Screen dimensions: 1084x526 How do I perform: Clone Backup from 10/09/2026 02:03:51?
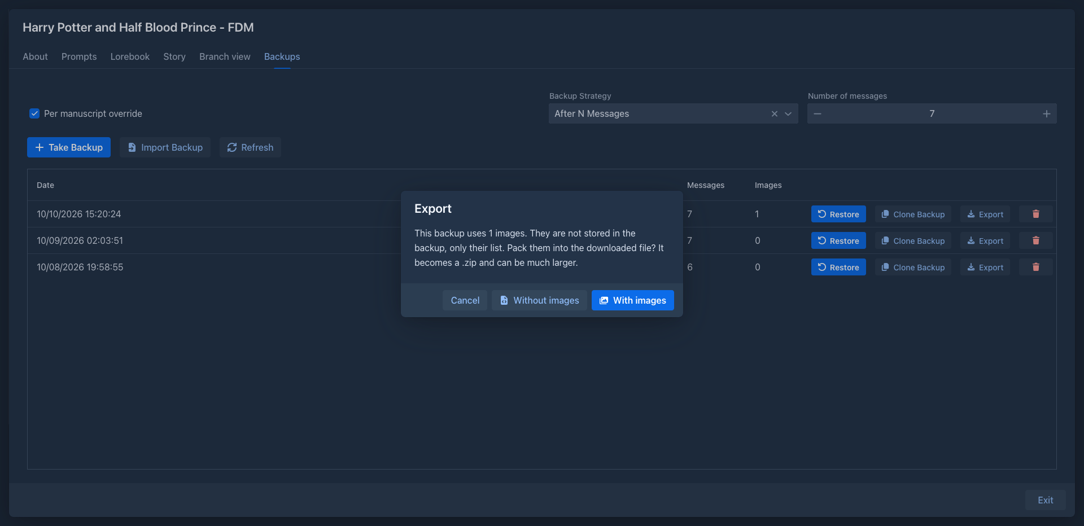coord(913,240)
